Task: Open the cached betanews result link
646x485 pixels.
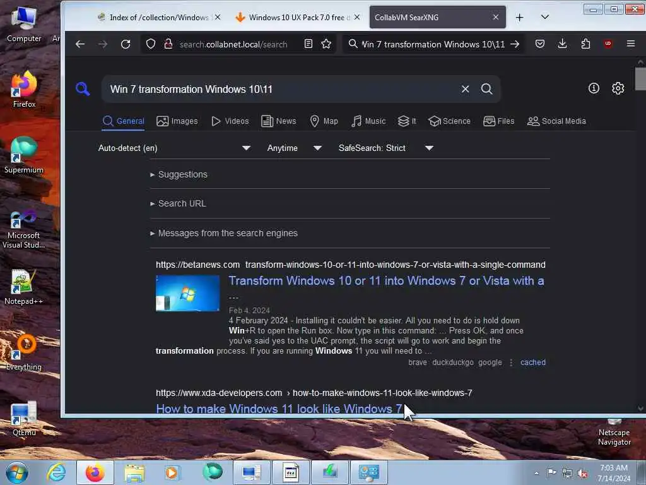Action: coord(532,362)
